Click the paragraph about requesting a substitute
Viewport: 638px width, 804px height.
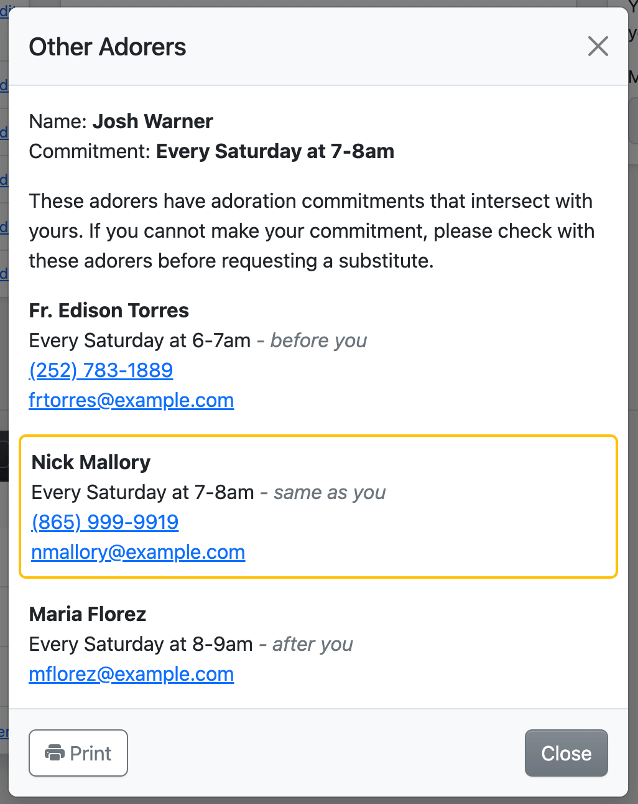[311, 231]
